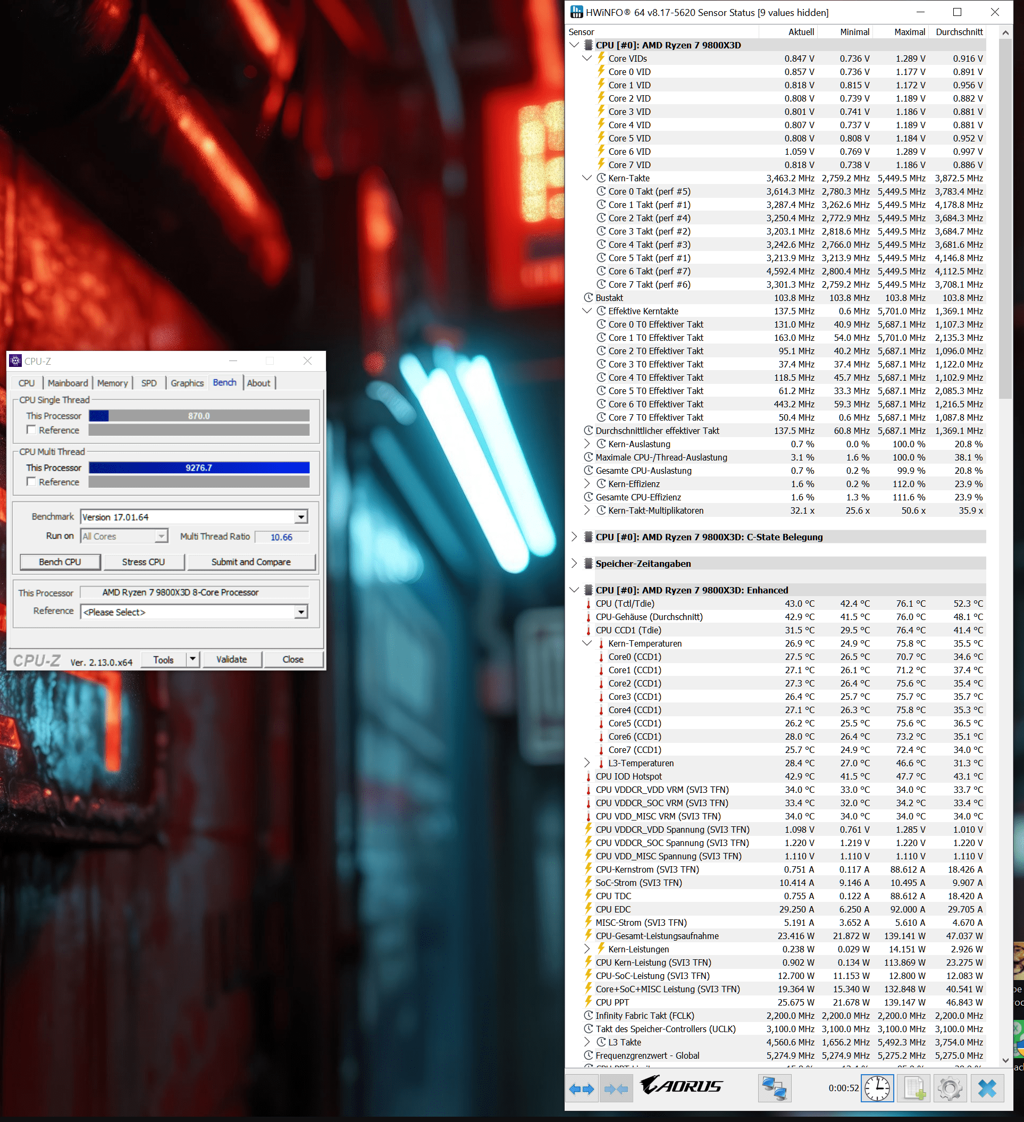Viewport: 1024px width, 1122px height.
Task: Collapse the Kern-Takte tree node
Action: [x=586, y=178]
